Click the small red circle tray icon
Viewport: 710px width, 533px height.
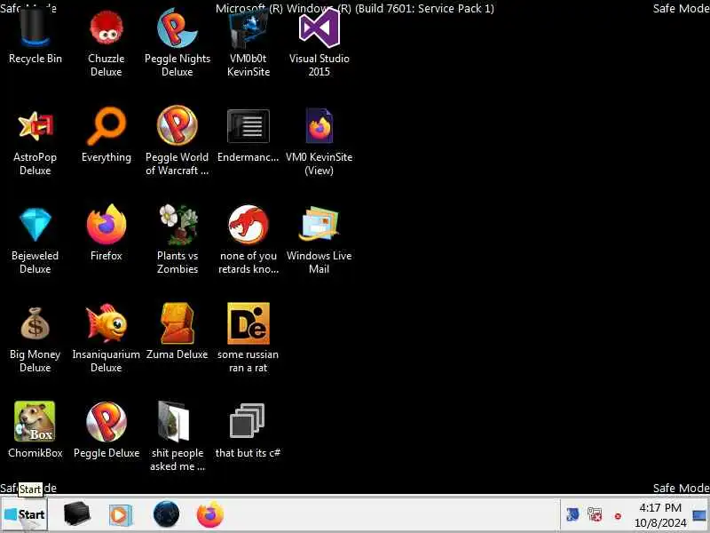pos(618,516)
